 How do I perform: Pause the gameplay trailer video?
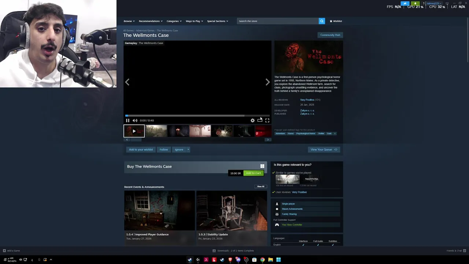[x=128, y=120]
